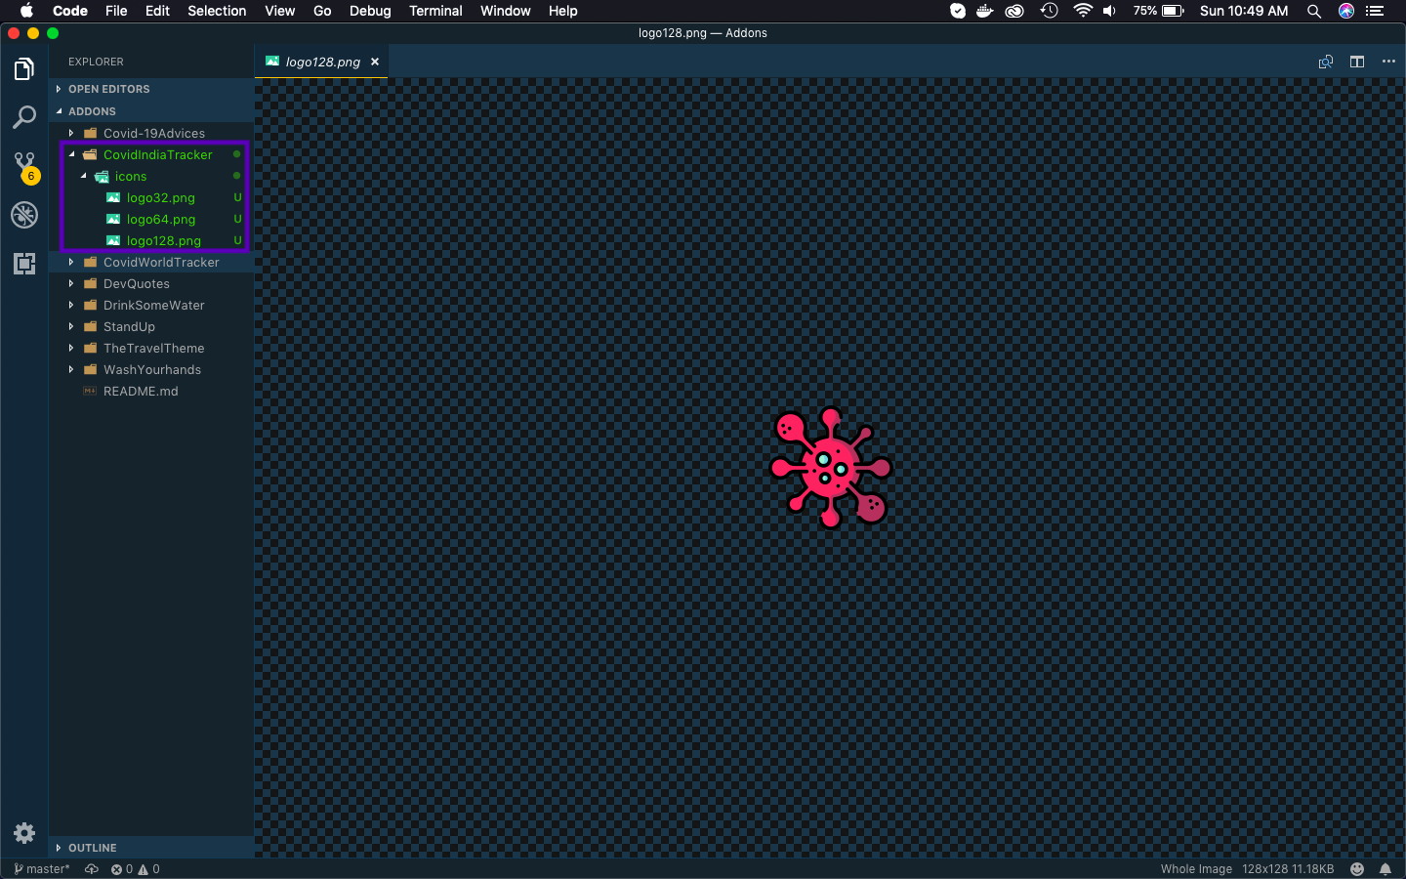Screen dimensions: 1406x879
Task: Open the File menu
Action: pyautogui.click(x=116, y=11)
